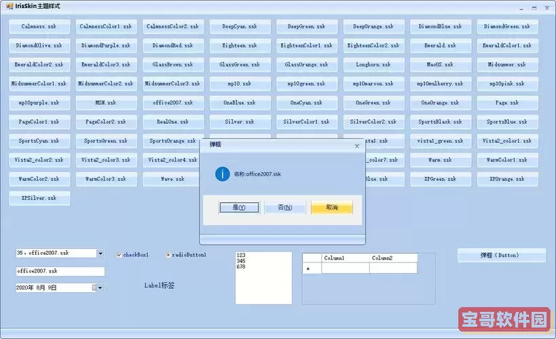The image size is (556, 339).
Task: Click the info icon in the dialog
Action: pyautogui.click(x=222, y=174)
